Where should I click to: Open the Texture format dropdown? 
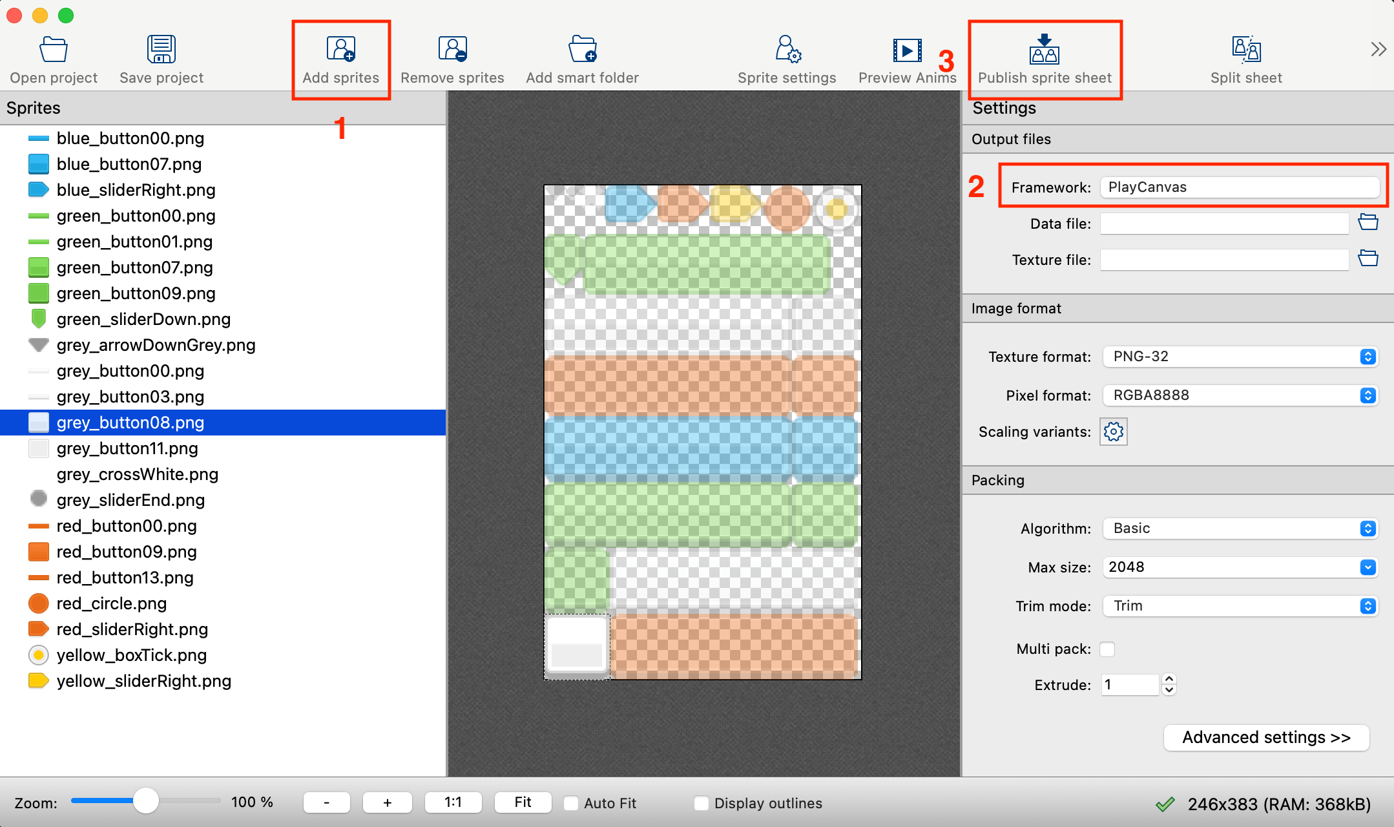[x=1240, y=357]
